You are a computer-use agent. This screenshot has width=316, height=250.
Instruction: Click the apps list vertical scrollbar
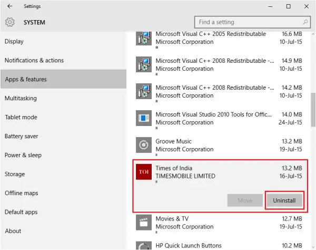[313, 105]
